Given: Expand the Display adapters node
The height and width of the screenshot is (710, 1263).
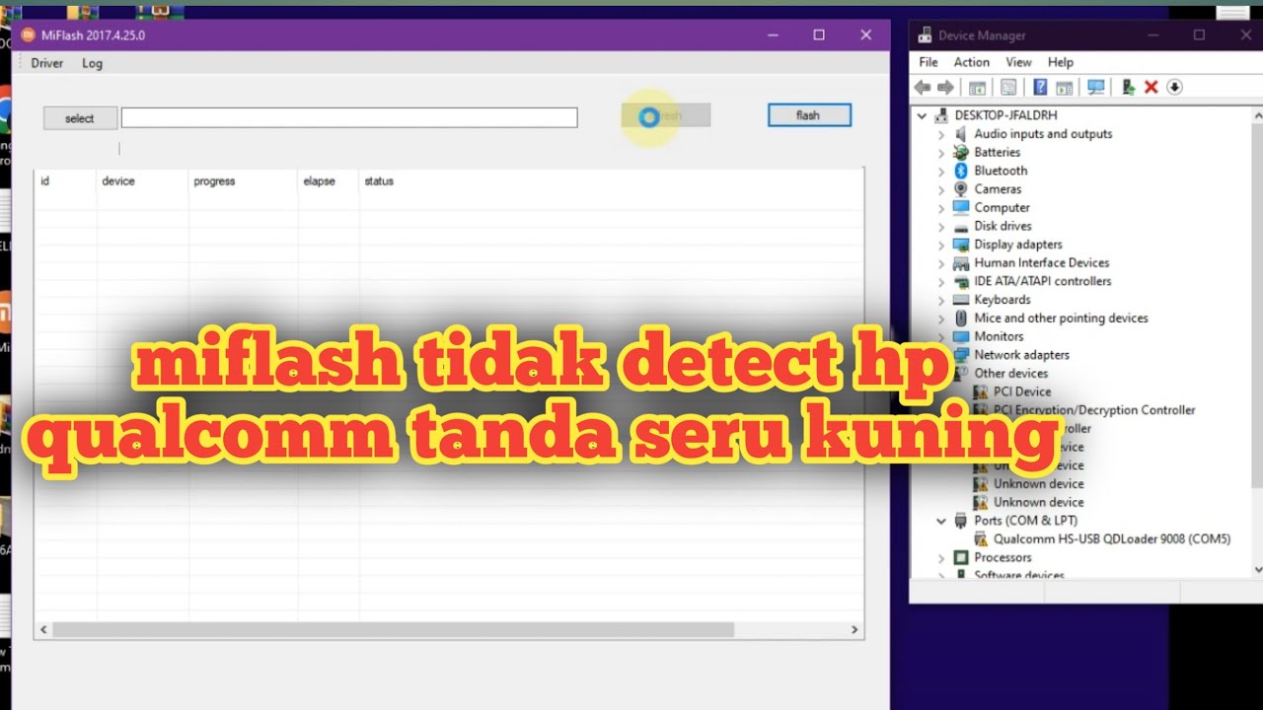Looking at the screenshot, I should click(941, 245).
